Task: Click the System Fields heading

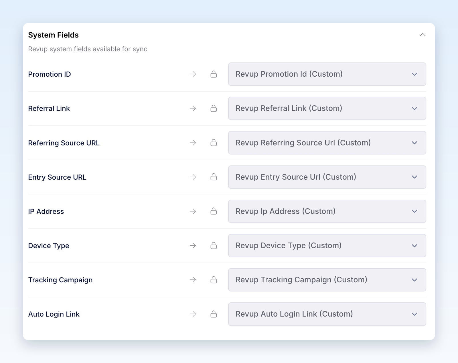Action: (x=53, y=35)
